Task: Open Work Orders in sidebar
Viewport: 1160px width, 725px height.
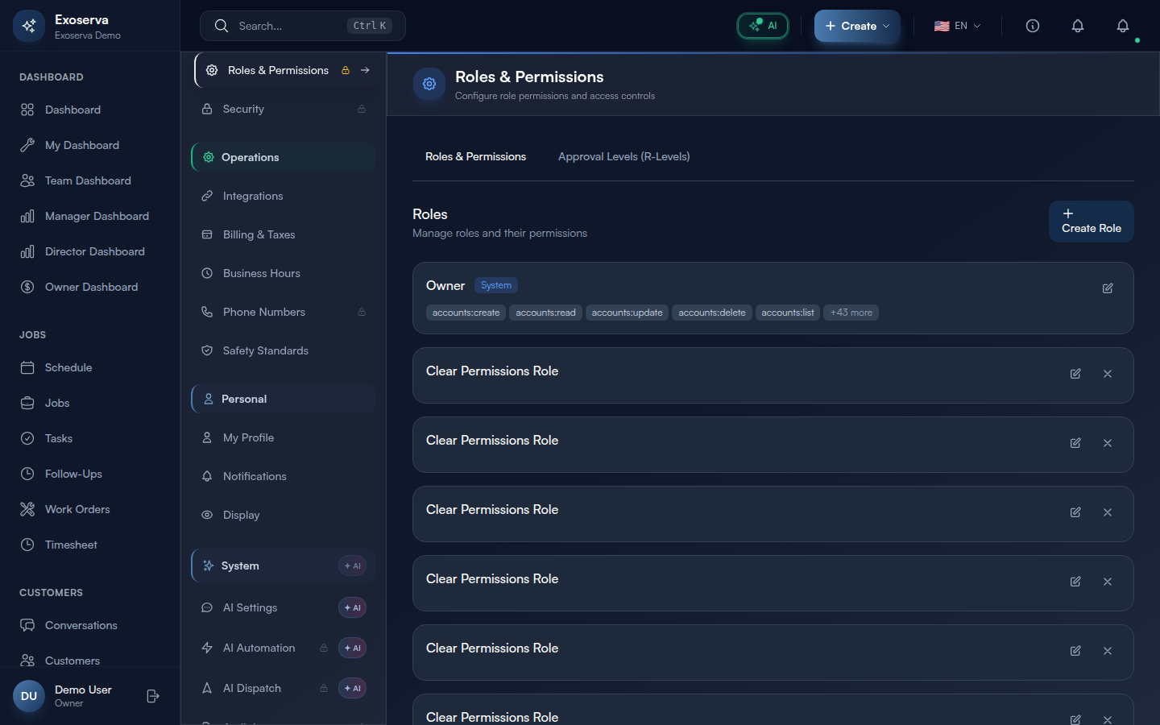Action: pos(77,509)
